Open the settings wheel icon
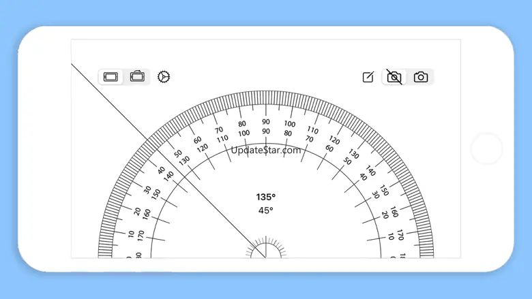Screen dimensions: 532x299 click(164, 77)
